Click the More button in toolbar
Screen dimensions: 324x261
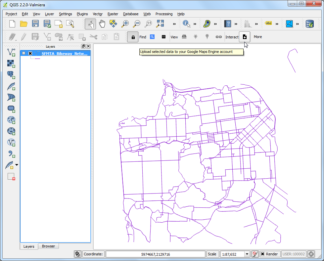(258, 37)
